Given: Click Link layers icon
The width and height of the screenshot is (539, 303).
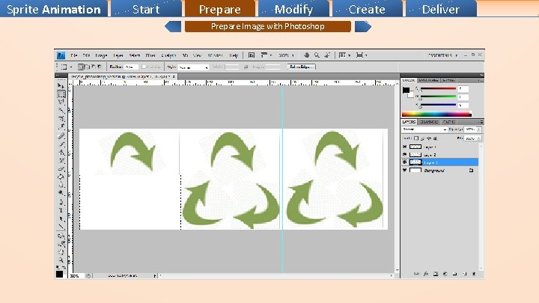Looking at the screenshot, I should [x=416, y=274].
